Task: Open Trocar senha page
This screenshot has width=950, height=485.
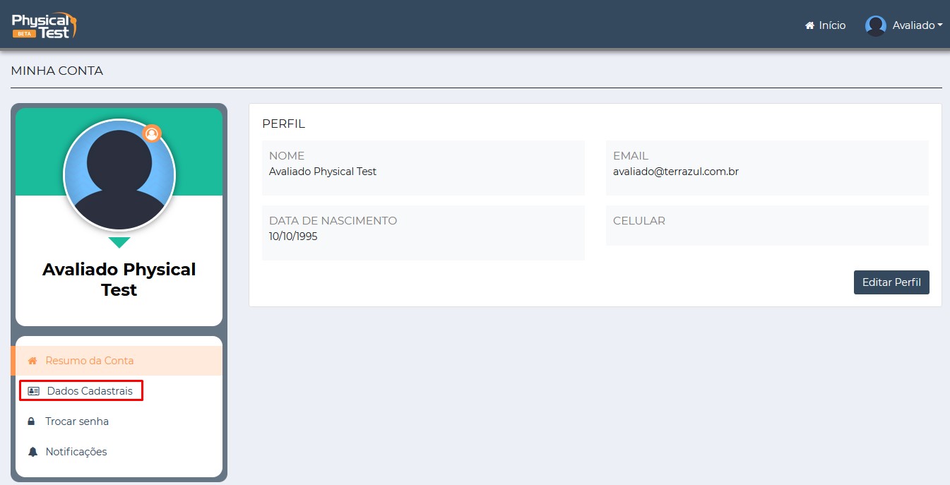Action: tap(77, 421)
